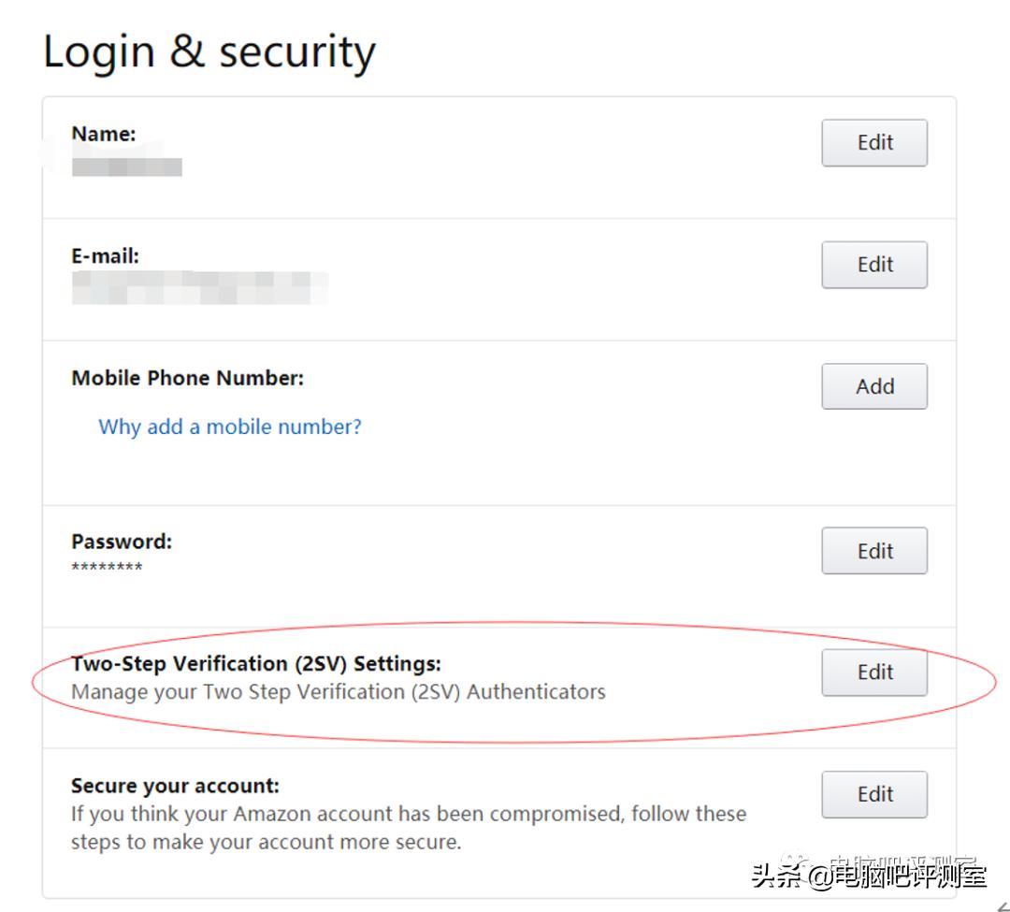Select the Name field label
Image resolution: width=1010 pixels, height=912 pixels.
(104, 134)
